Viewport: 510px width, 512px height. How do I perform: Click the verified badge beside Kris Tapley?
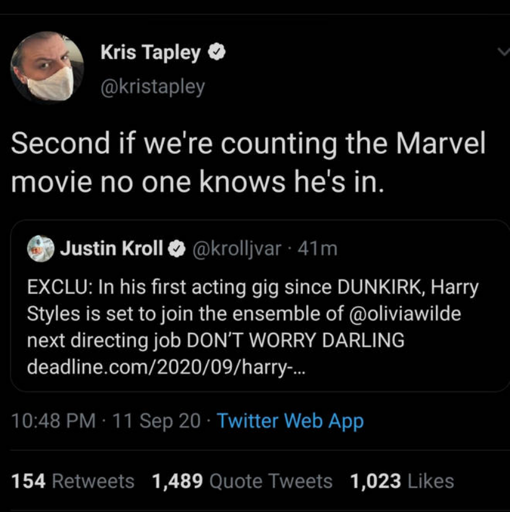pyautogui.click(x=215, y=53)
